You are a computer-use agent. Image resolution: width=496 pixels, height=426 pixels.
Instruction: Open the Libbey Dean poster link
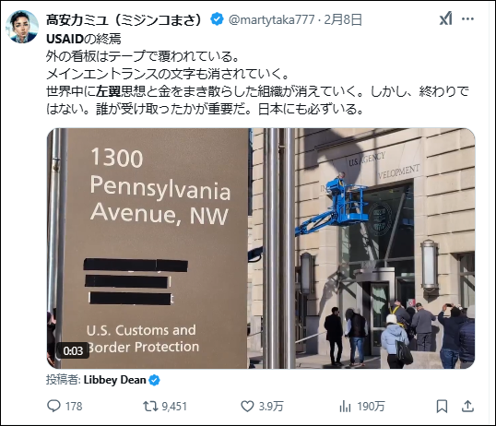(115, 380)
